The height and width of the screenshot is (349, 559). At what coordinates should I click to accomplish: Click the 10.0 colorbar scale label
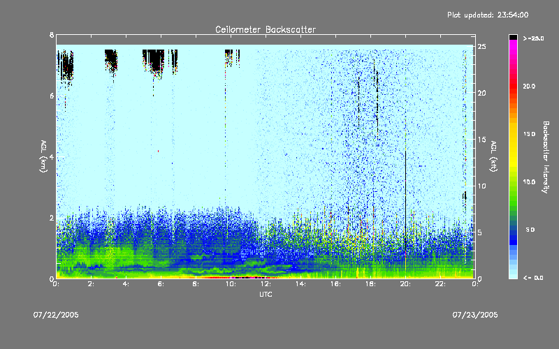[x=529, y=182]
